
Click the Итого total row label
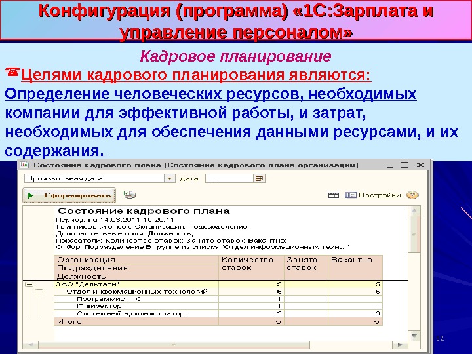(69, 321)
